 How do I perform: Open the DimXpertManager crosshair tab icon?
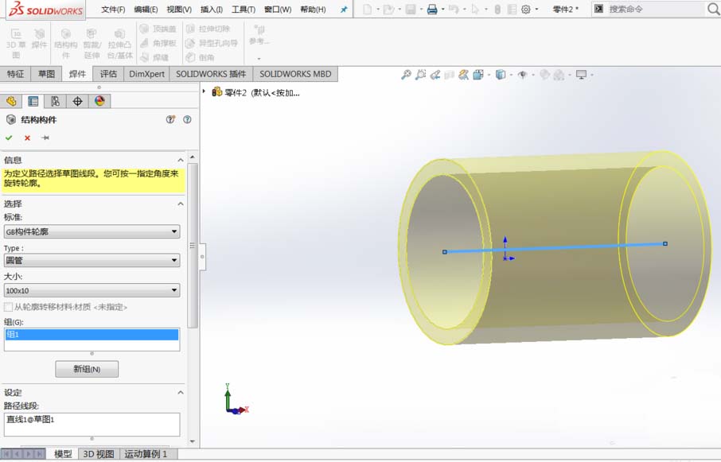point(77,101)
